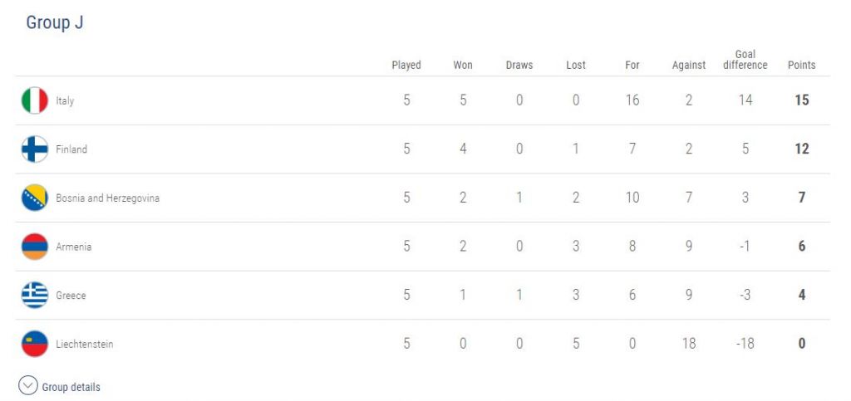Select the Finland team name
Screen dimensions: 851x401
click(71, 149)
